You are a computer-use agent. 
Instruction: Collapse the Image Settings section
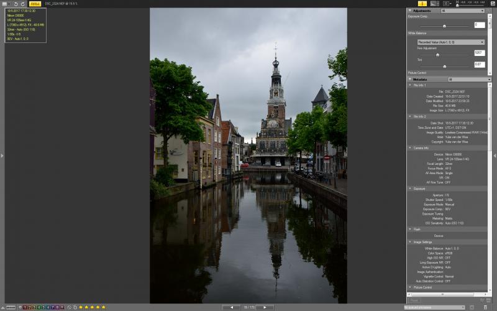click(410, 242)
